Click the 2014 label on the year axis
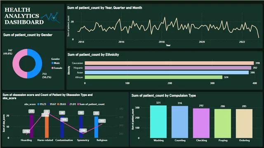Viewport: 264px width, 148px height. coord(81,42)
